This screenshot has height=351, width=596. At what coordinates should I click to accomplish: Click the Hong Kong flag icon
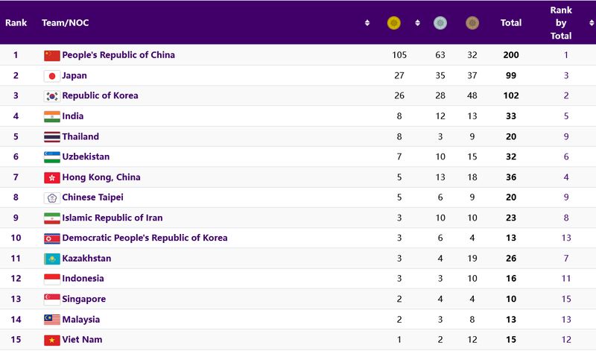click(x=52, y=177)
